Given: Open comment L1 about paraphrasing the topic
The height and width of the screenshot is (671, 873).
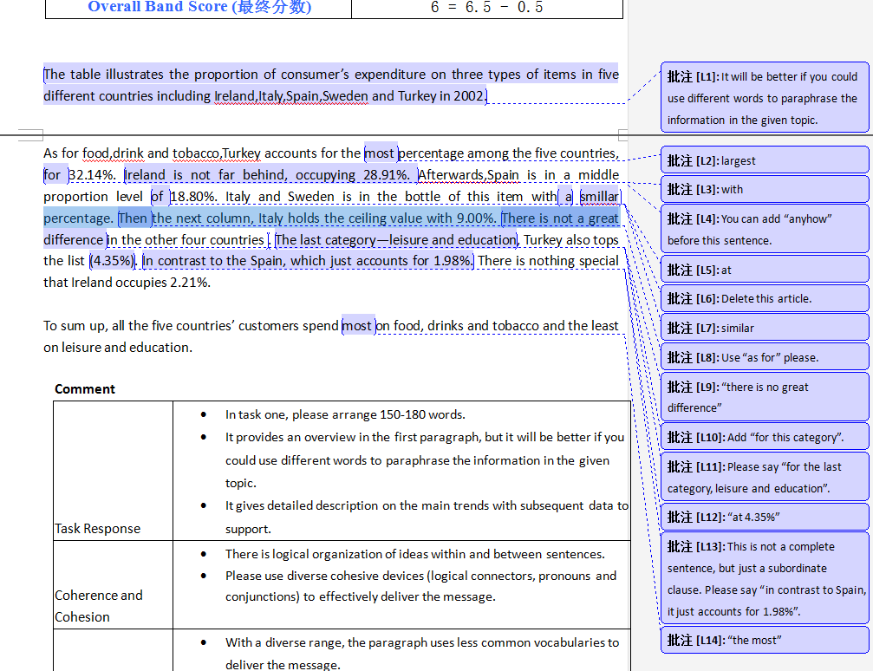Looking at the screenshot, I should (x=765, y=97).
